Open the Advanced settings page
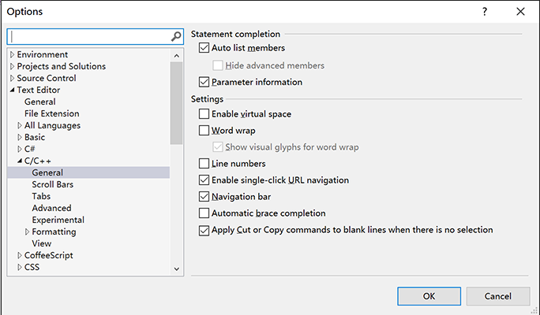Screen dimensions: 540x315 click(51, 208)
